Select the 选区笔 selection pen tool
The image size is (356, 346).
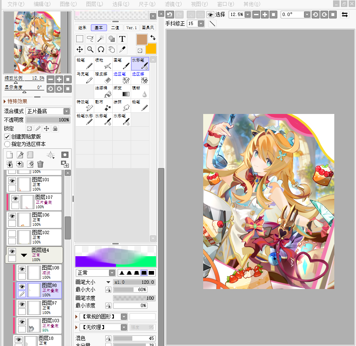coord(122,77)
